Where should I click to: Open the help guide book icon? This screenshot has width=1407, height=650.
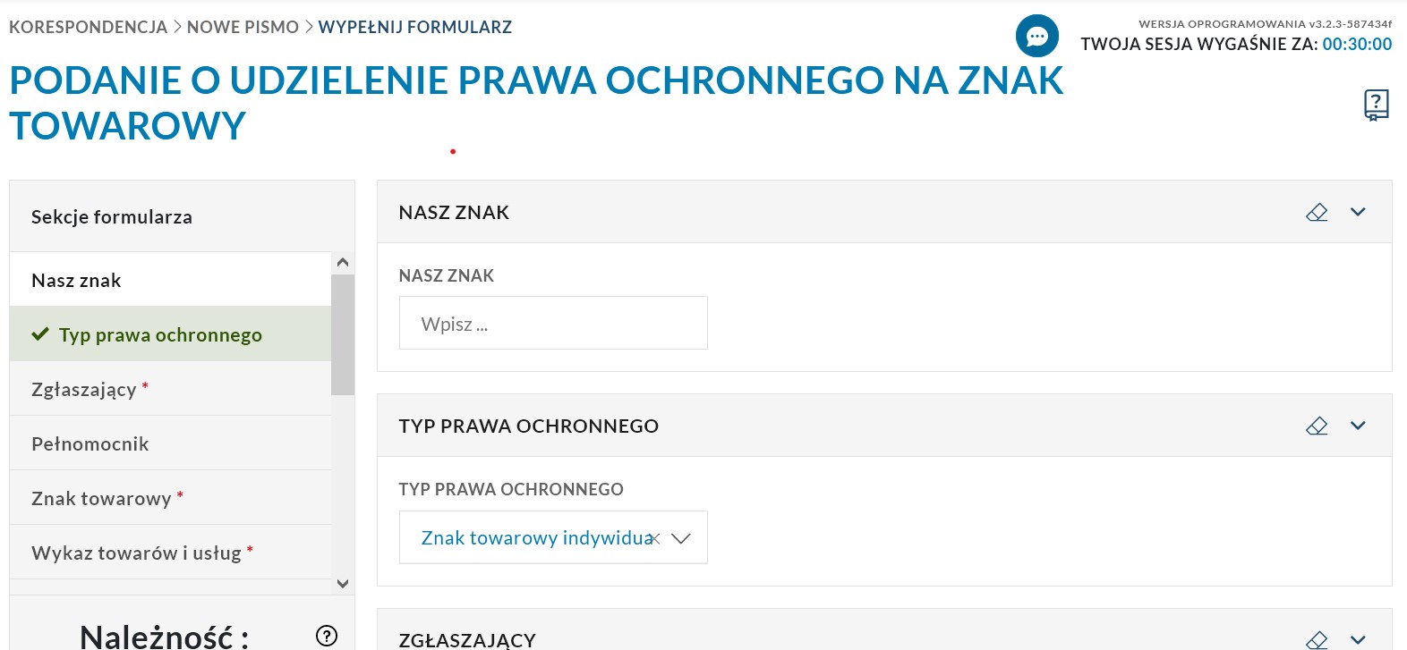(x=1376, y=105)
